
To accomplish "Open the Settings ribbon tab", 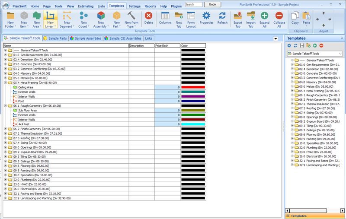I will tap(135, 6).
